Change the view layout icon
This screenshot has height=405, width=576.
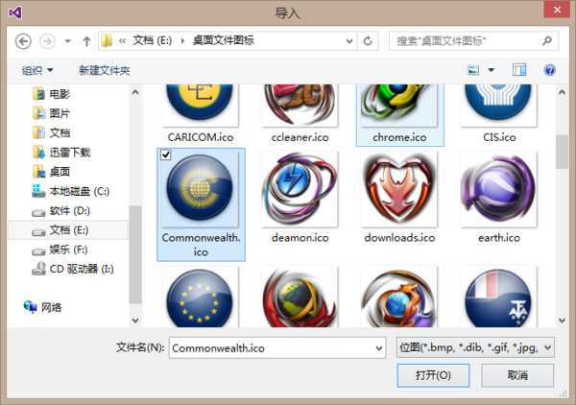473,70
